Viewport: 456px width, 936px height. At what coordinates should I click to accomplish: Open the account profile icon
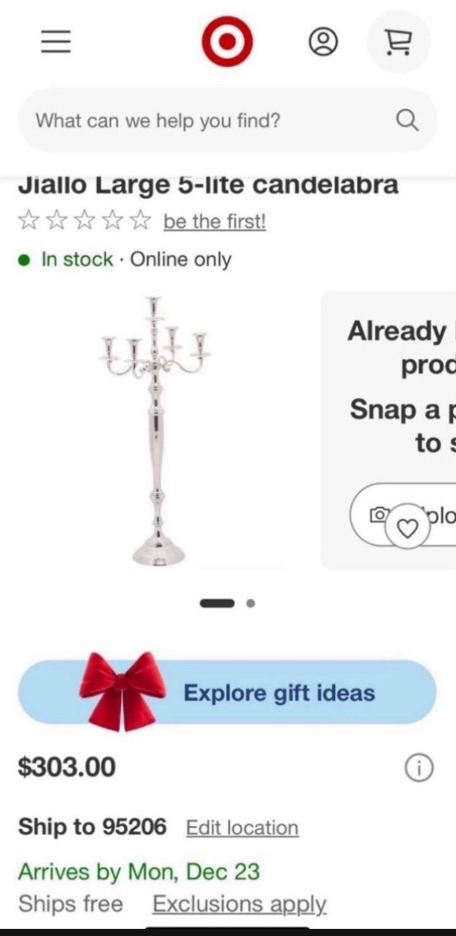pyautogui.click(x=324, y=43)
